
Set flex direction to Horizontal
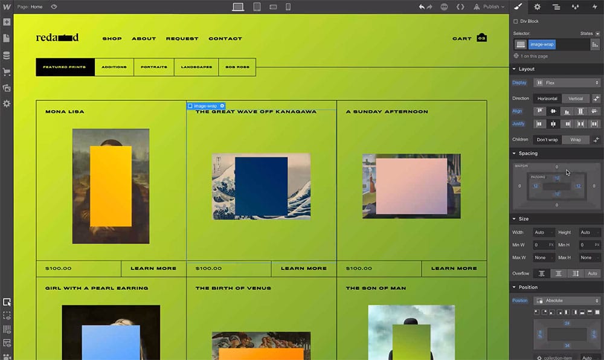(x=547, y=98)
